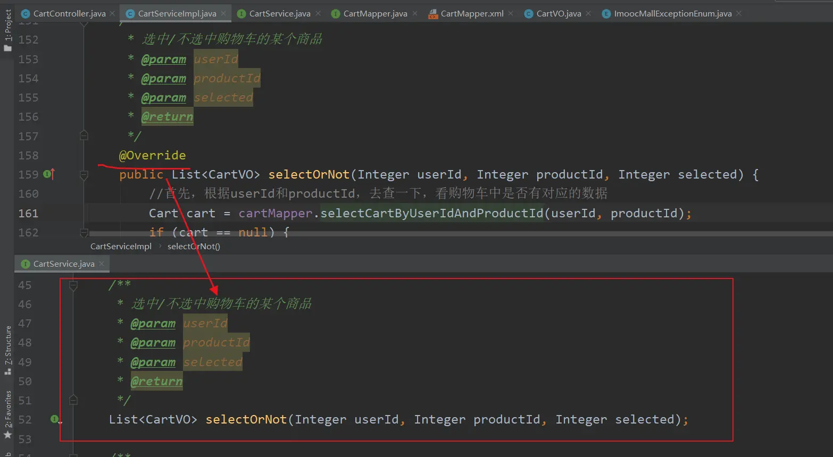
Task: Close the CartMapper.xml tab
Action: point(511,13)
